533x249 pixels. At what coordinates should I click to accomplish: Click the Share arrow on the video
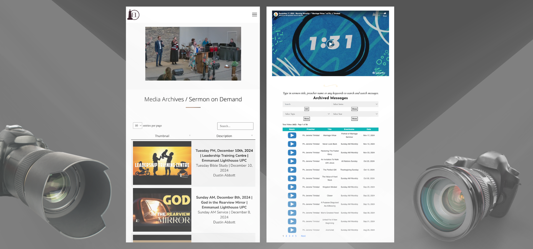[385, 14]
